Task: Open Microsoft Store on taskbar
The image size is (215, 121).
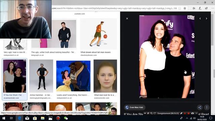Action: click(35, 118)
